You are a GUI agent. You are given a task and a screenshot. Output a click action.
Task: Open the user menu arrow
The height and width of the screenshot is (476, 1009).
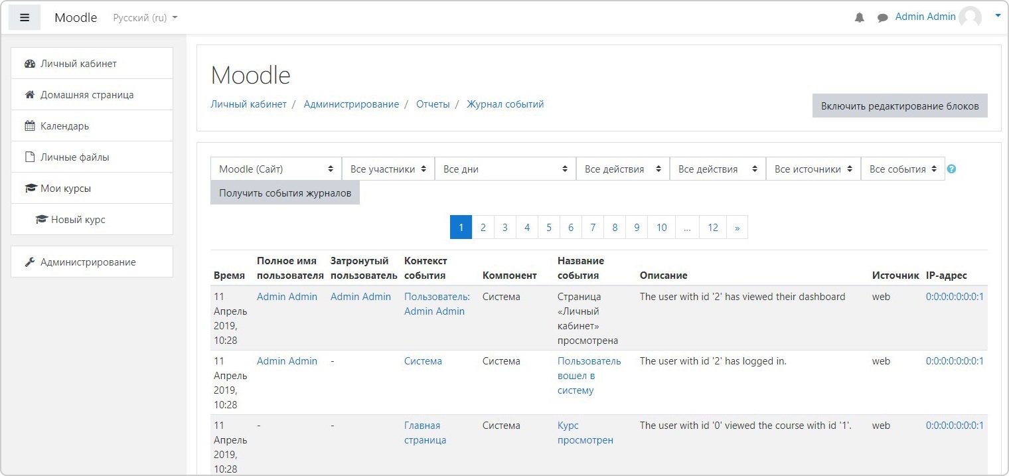pos(997,17)
